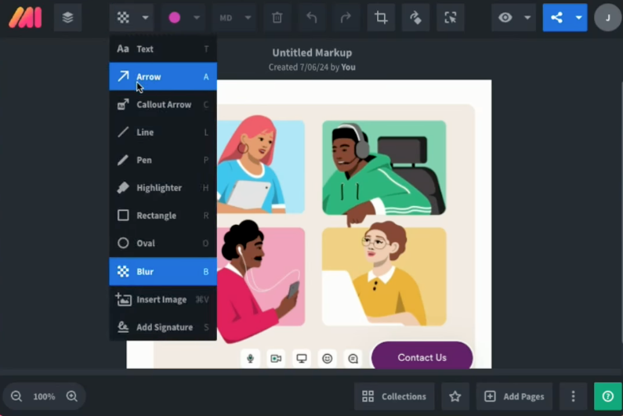Click the video camera icon in image
The image size is (623, 416).
click(276, 358)
